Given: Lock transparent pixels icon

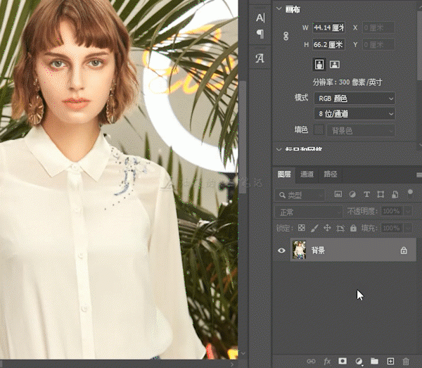Looking at the screenshot, I should tap(302, 228).
